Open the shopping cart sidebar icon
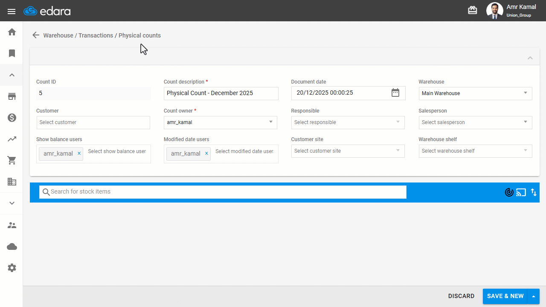Image resolution: width=546 pixels, height=307 pixels. coord(12,160)
